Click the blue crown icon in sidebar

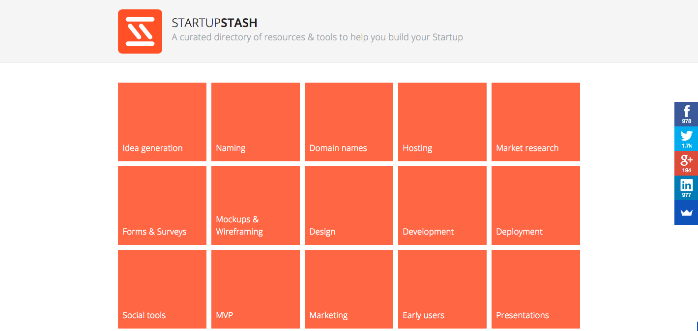686,212
